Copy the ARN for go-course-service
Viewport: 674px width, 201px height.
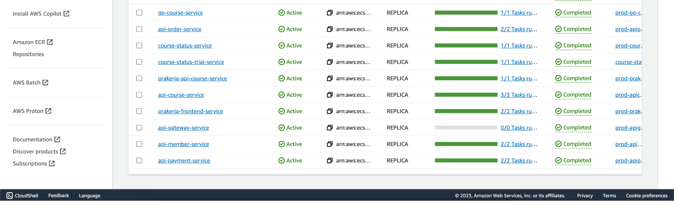click(329, 13)
